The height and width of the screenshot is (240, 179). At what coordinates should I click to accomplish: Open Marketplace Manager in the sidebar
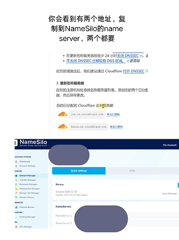pos(29,189)
